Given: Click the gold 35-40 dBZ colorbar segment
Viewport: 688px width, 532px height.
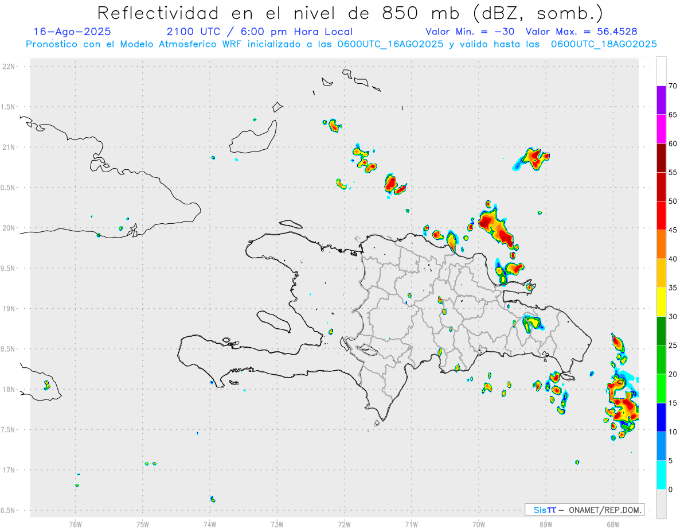Looking at the screenshot, I should (x=661, y=273).
